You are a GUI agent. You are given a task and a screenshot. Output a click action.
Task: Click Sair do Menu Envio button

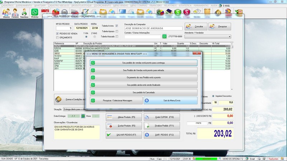click(x=170, y=101)
